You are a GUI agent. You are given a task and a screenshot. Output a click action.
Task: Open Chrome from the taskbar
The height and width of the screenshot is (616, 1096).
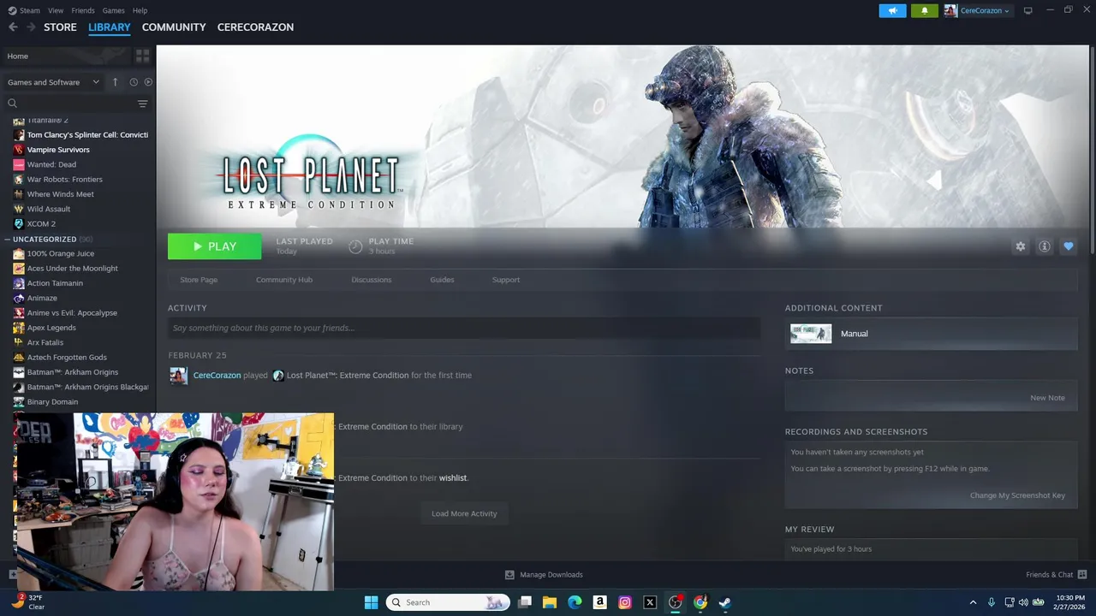pos(700,602)
